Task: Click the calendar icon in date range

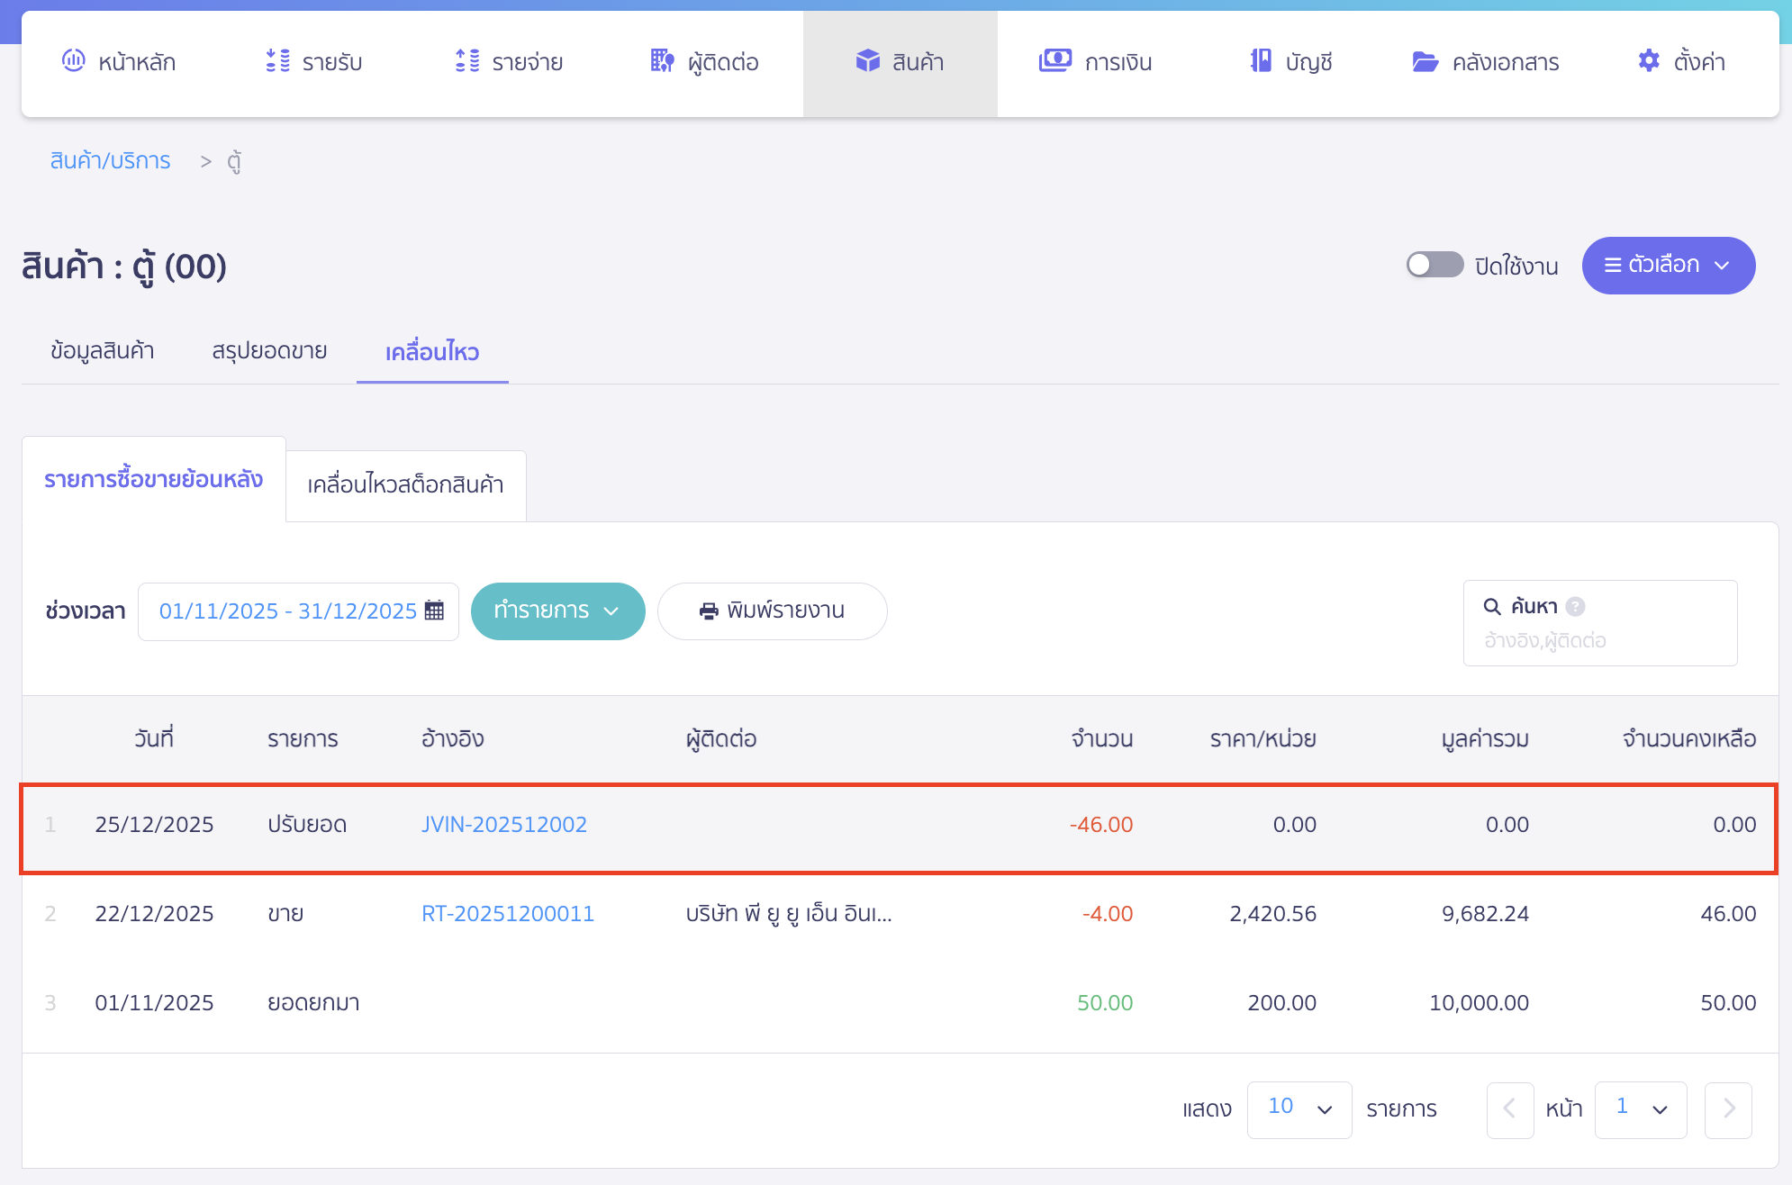Action: click(434, 611)
